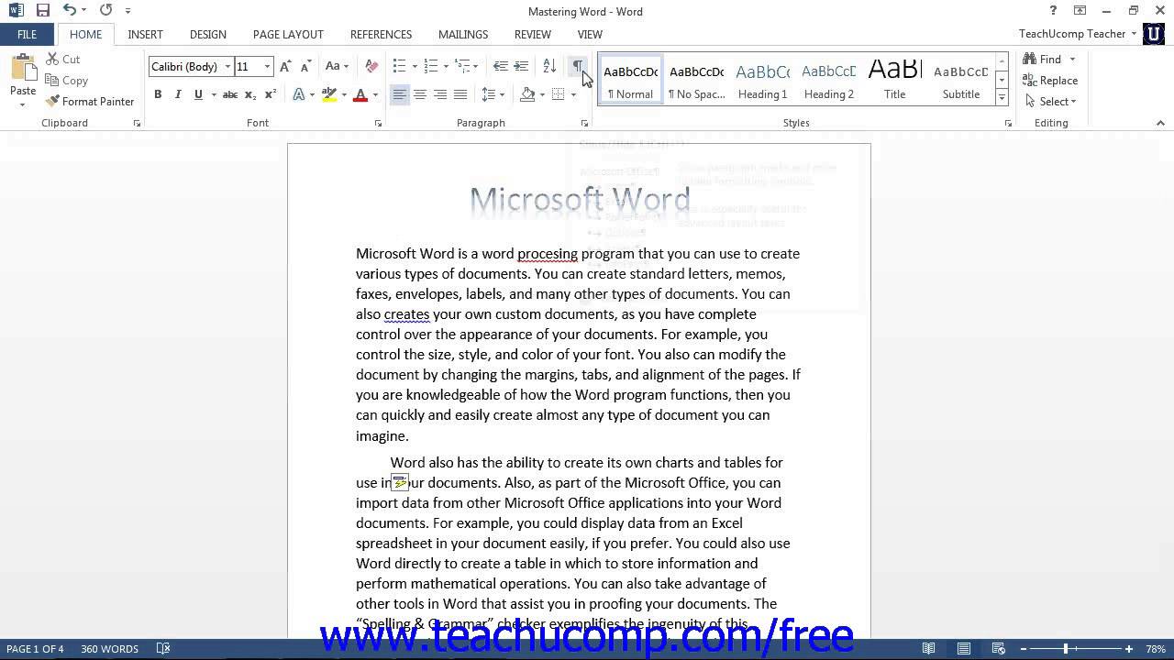
Task: Click the zoom slider handle
Action: [1066, 649]
